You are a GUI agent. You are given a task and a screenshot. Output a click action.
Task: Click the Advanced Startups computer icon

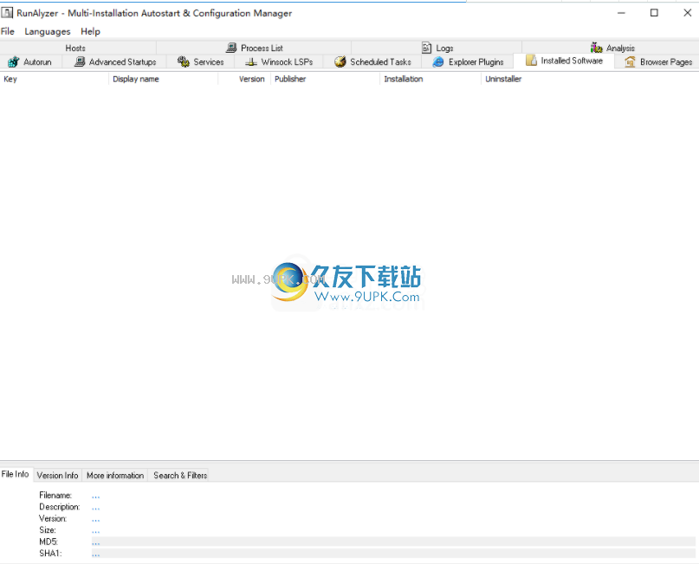80,61
